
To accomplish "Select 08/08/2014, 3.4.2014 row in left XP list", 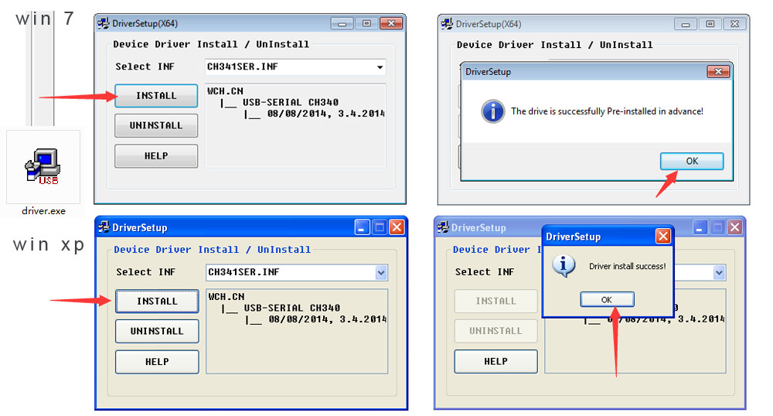I will (327, 319).
